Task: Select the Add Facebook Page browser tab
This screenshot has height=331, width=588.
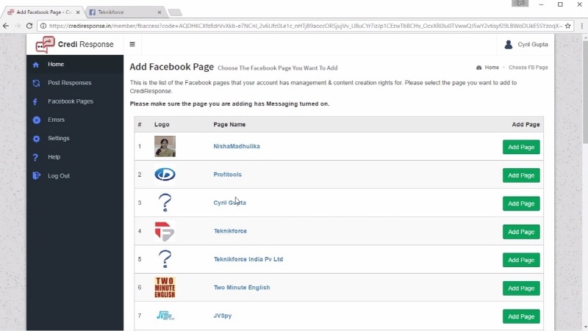Action: [x=44, y=12]
